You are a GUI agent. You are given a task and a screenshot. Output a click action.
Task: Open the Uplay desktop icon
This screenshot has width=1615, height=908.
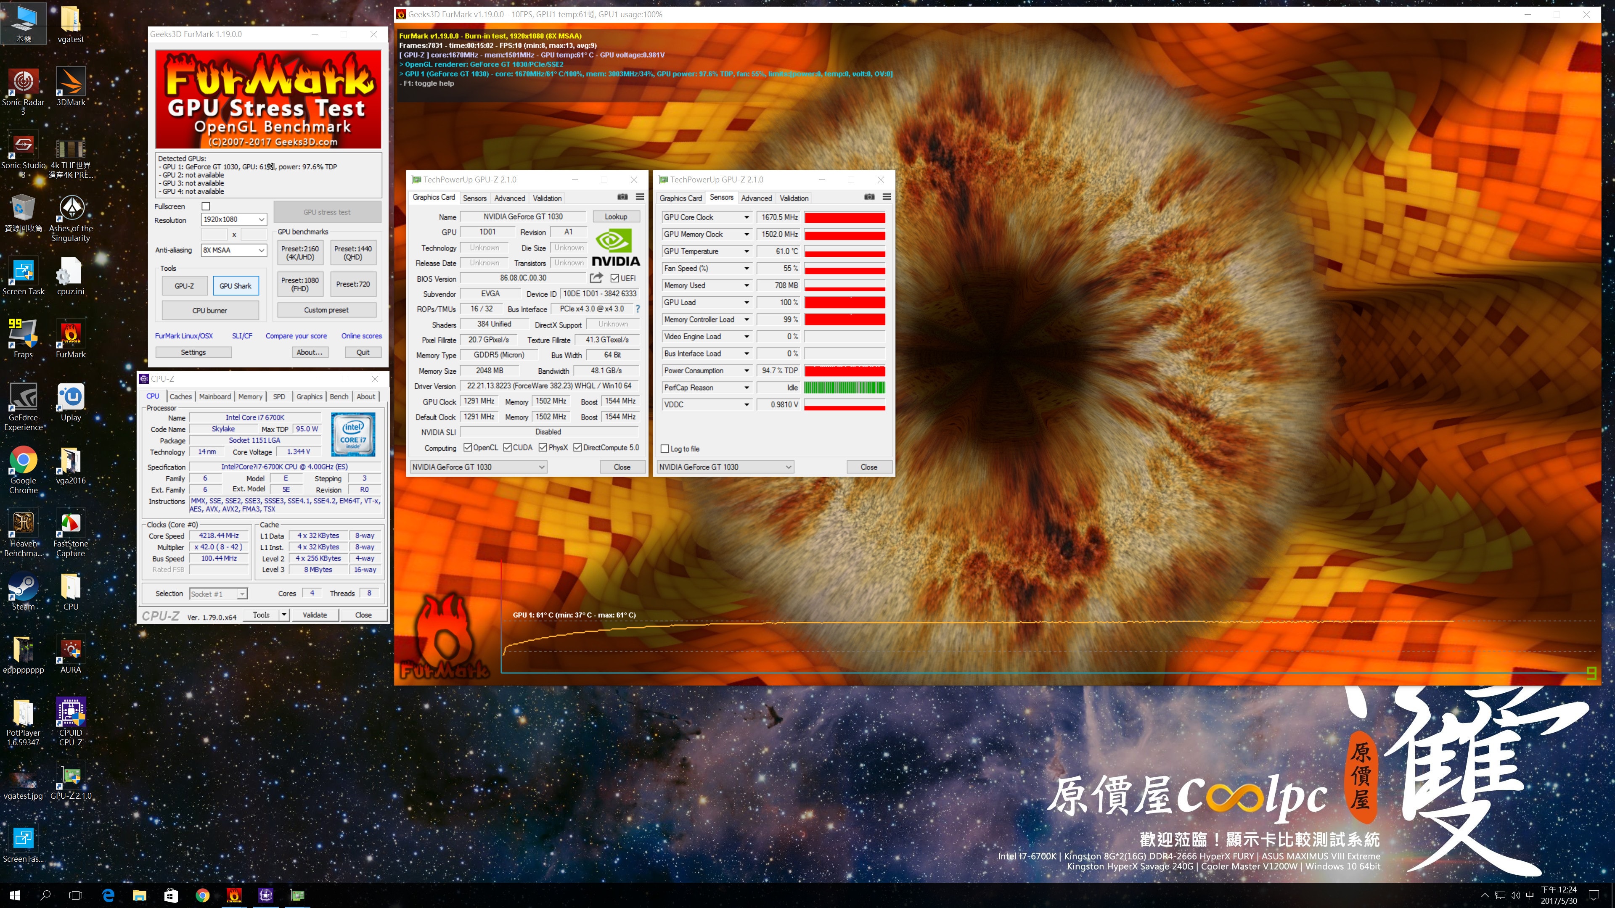click(x=71, y=402)
